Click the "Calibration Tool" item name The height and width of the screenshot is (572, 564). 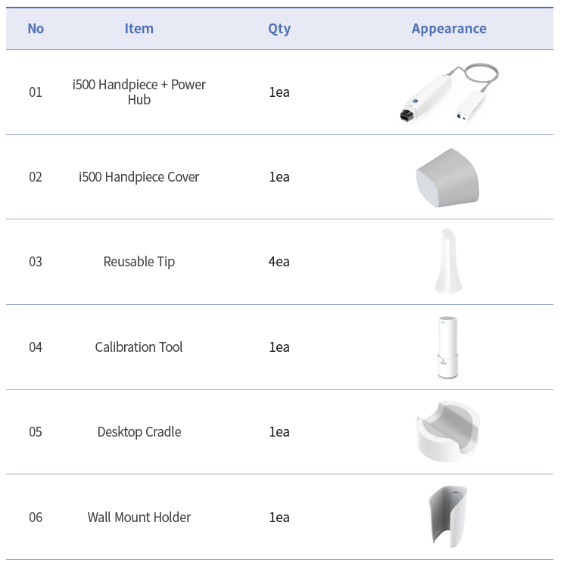[x=139, y=347]
